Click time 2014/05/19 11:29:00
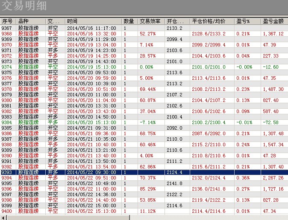 coord(91,39)
